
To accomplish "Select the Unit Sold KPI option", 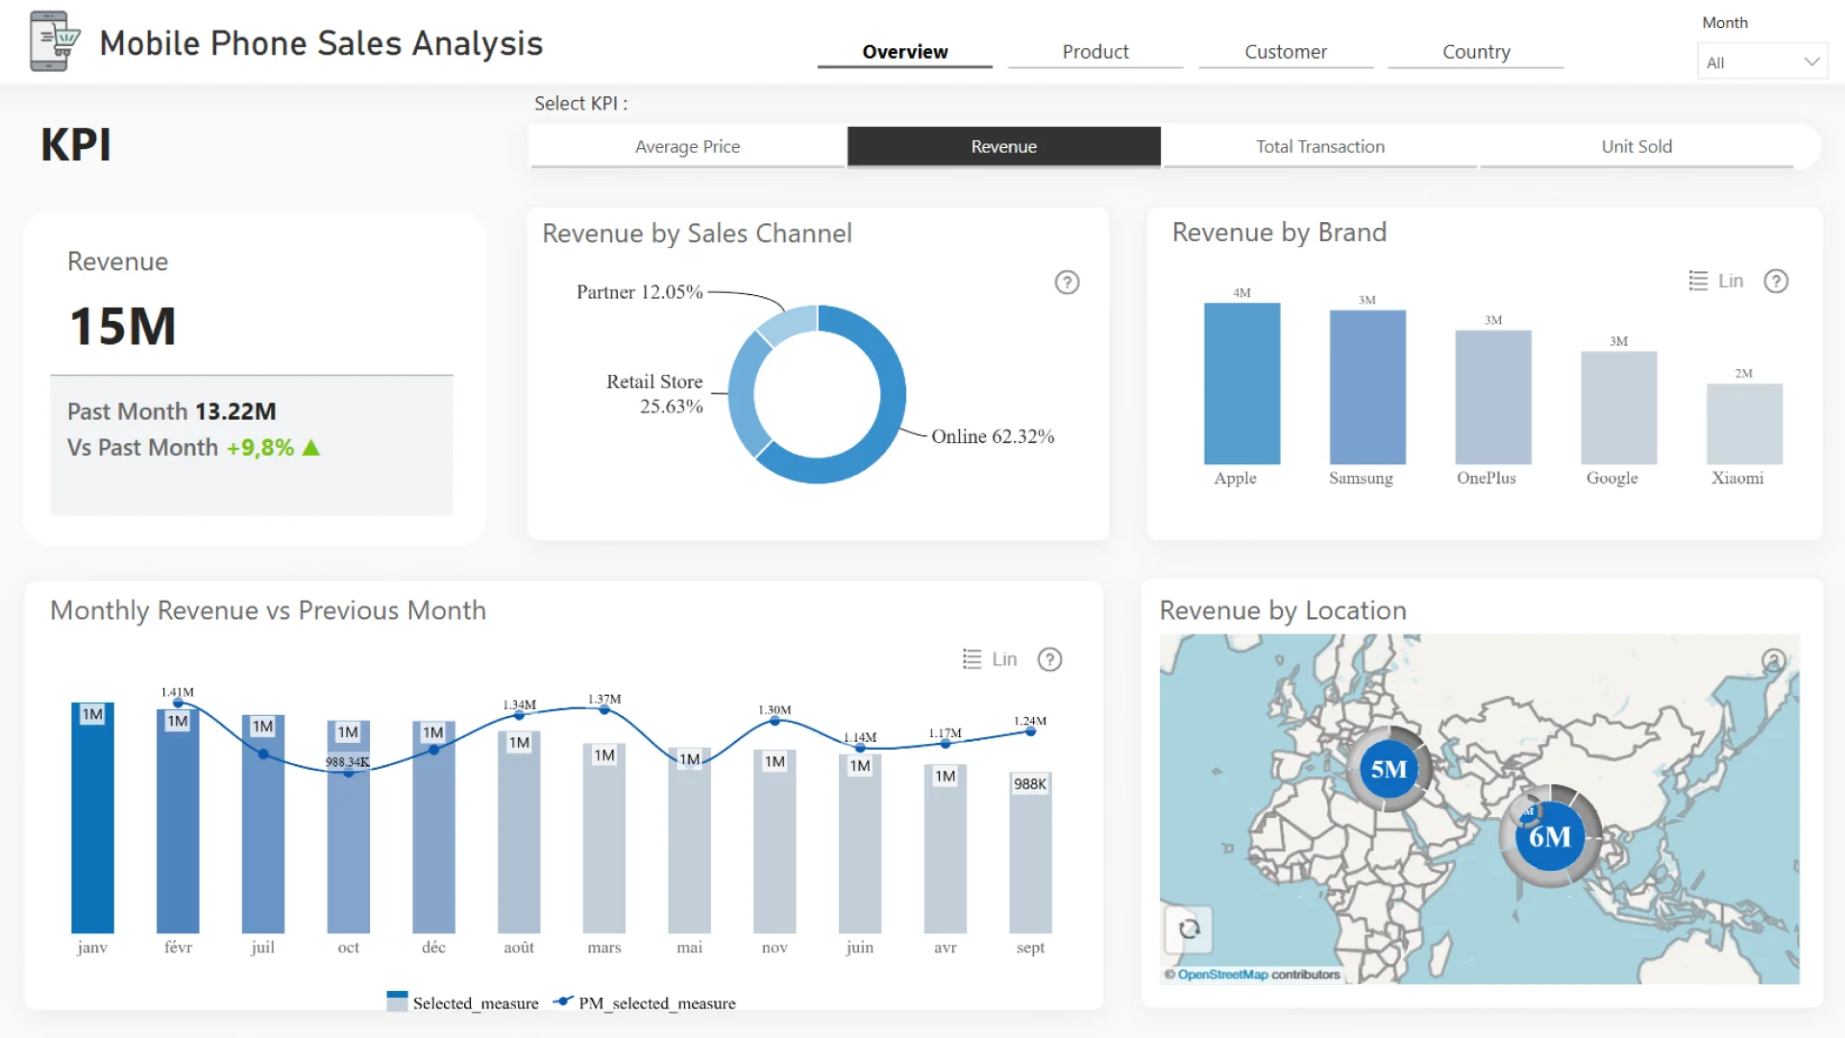I will pyautogui.click(x=1636, y=146).
